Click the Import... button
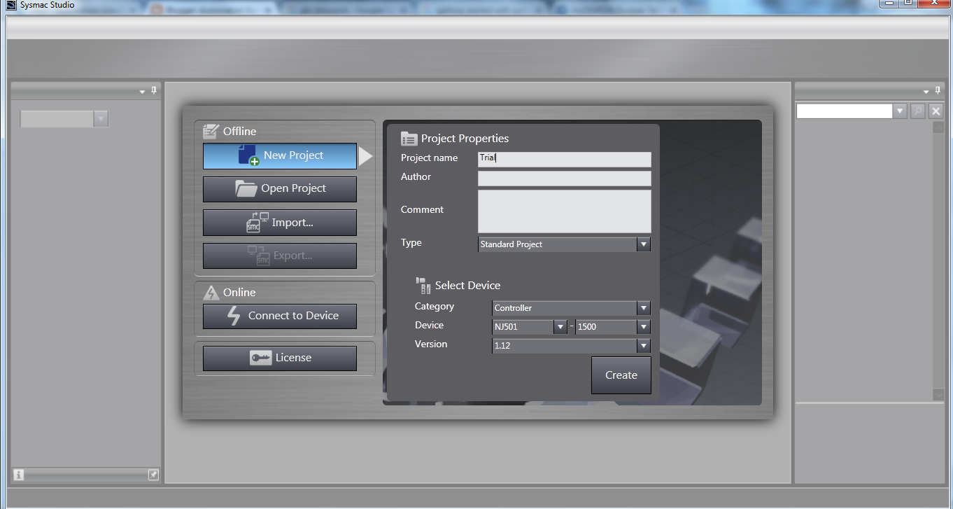 click(x=280, y=223)
